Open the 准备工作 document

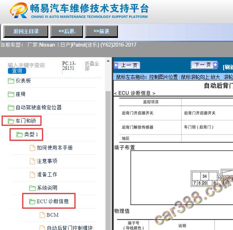(47, 175)
